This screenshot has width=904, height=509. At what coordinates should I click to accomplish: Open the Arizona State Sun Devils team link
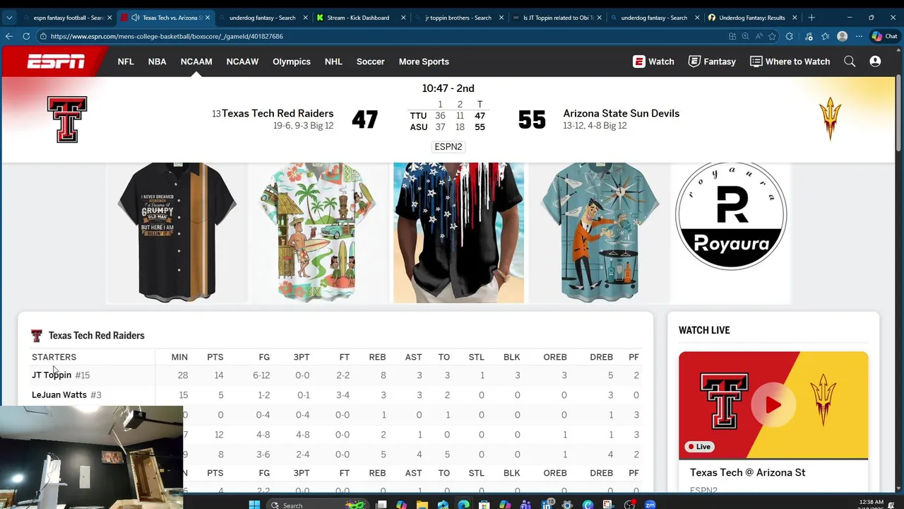point(621,113)
